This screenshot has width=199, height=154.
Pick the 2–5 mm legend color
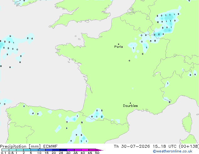(x=27, y=150)
